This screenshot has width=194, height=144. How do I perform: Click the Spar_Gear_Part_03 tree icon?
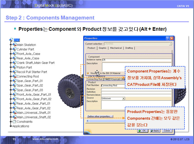(x=14, y=90)
